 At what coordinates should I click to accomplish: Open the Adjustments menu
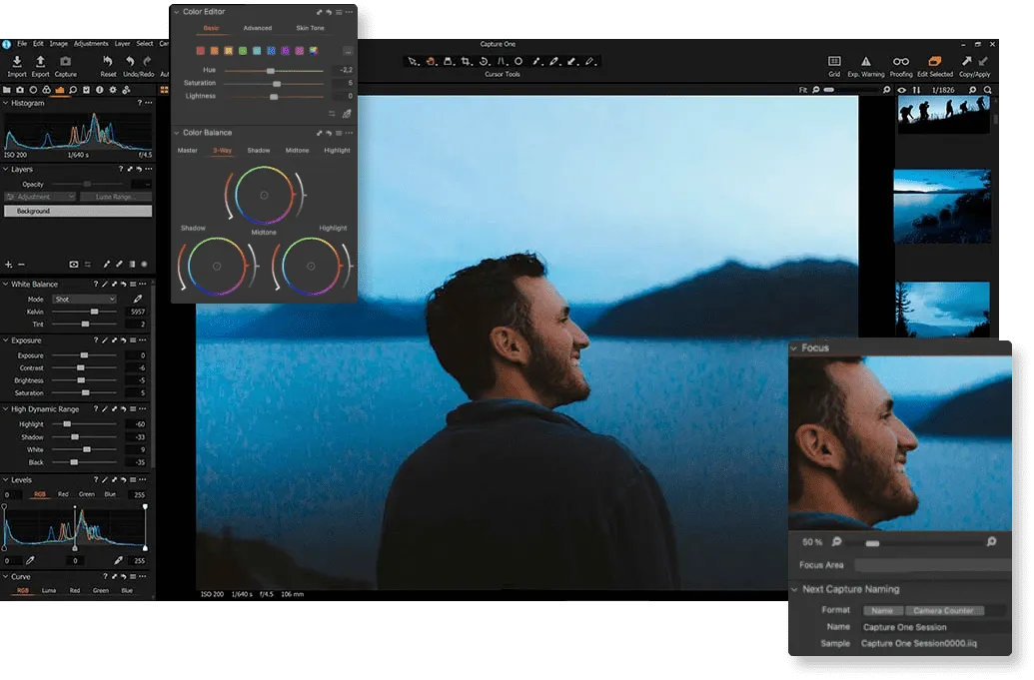click(91, 44)
